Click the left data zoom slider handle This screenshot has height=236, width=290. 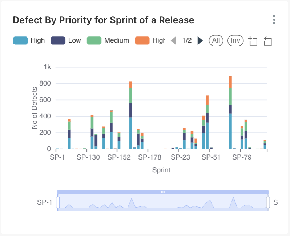[58, 202]
